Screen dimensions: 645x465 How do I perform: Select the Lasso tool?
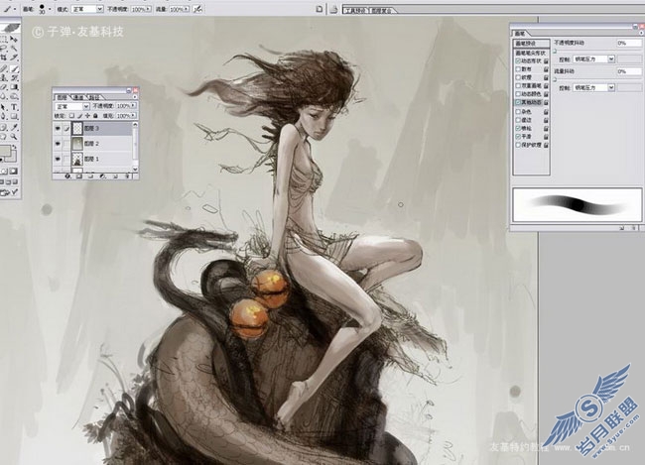click(x=4, y=48)
